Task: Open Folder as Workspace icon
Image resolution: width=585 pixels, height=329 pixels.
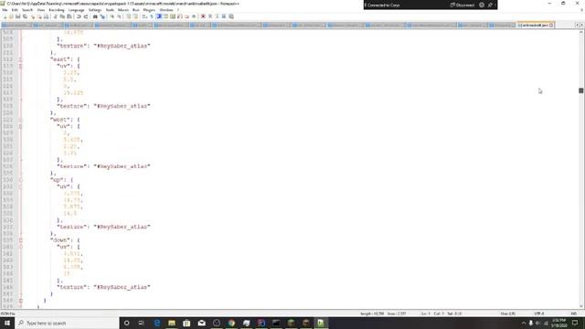Action: [x=186, y=16]
